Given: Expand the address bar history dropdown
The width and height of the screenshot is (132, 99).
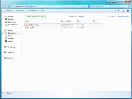Looking at the screenshot, I should 83,6.
